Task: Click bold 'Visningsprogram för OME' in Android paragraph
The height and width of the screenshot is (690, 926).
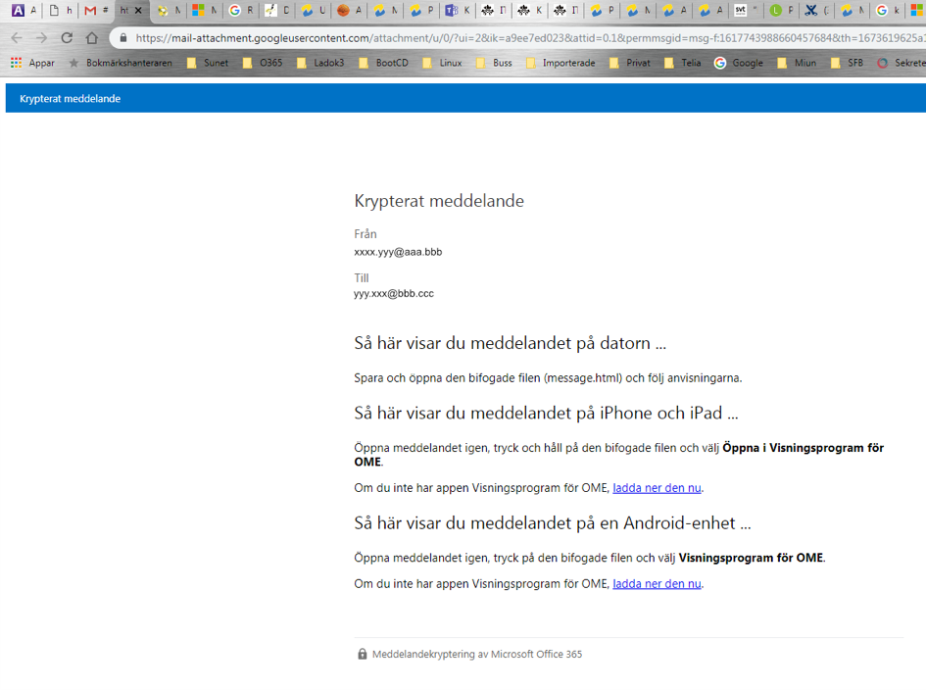Action: pyautogui.click(x=751, y=558)
